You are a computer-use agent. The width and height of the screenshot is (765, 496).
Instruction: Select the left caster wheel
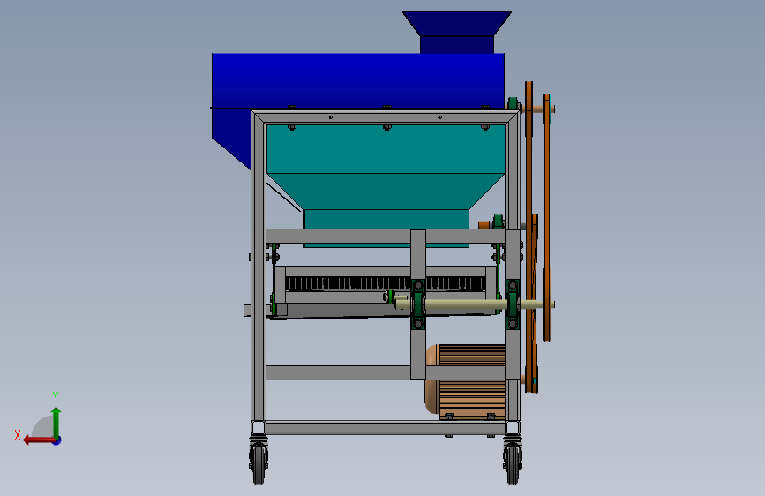259,462
